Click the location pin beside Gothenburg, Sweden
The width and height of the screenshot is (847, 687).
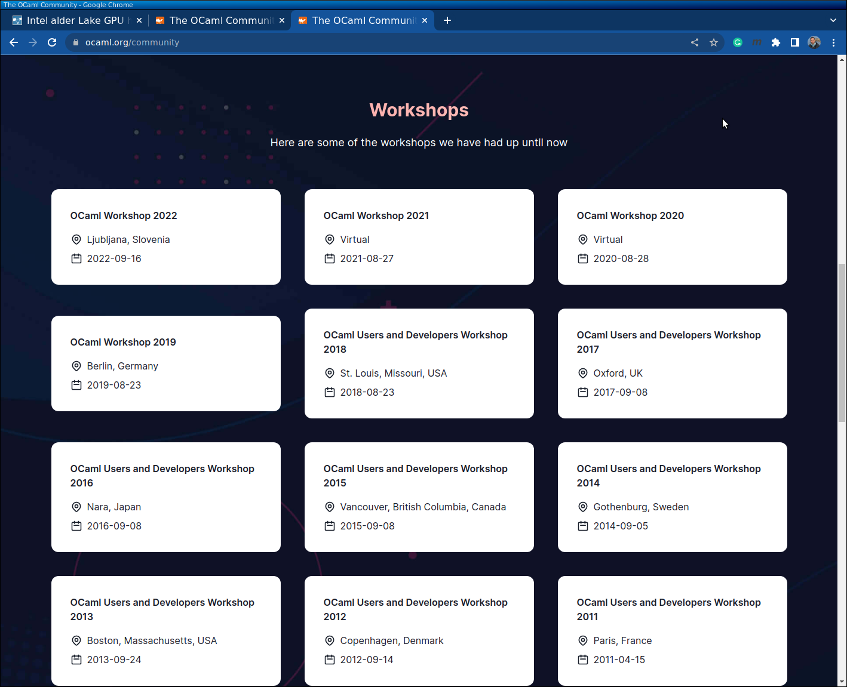tap(583, 507)
